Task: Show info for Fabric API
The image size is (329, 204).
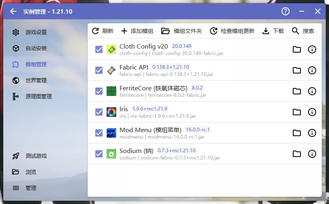Action: pos(312,70)
